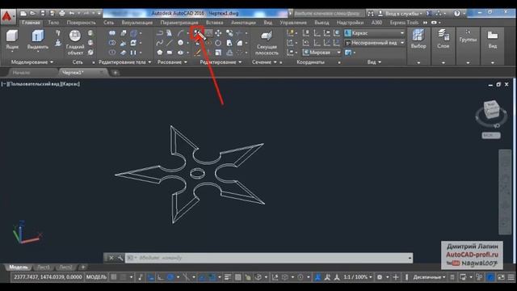Select the Polyline tool in Рисование panel
Viewport: 517px width, 291px height.
coord(160,33)
